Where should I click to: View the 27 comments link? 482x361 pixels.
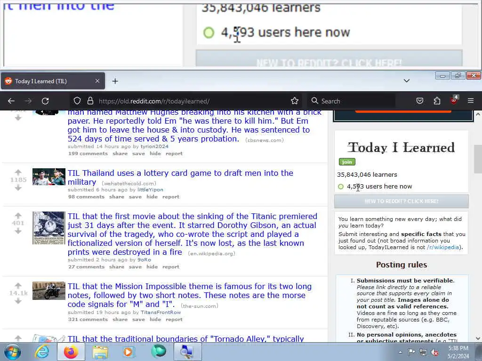coord(87,267)
